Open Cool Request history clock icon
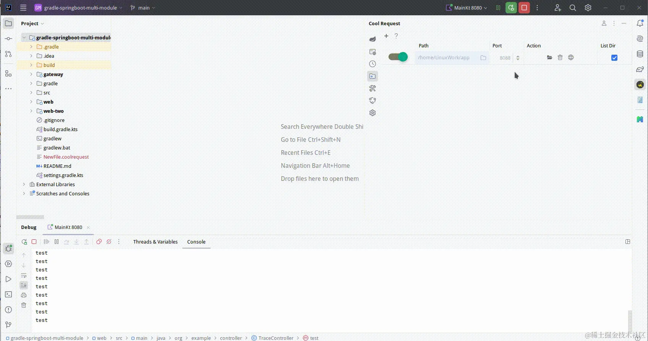Viewport: 648px width, 341px height. (373, 64)
